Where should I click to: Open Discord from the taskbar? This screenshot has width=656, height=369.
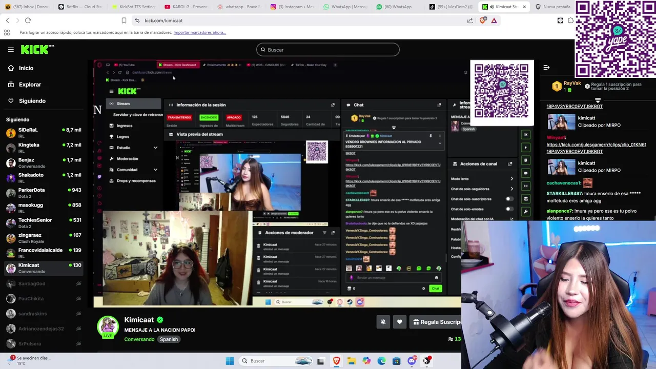412,361
